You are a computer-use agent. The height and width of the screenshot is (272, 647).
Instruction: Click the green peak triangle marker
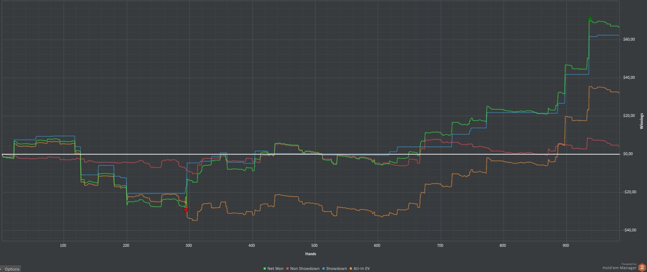pyautogui.click(x=590, y=19)
